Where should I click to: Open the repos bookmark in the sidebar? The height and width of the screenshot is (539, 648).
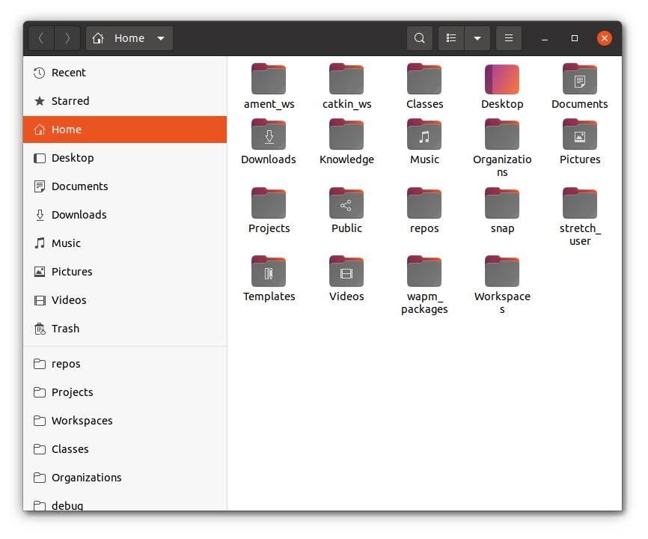click(x=125, y=364)
